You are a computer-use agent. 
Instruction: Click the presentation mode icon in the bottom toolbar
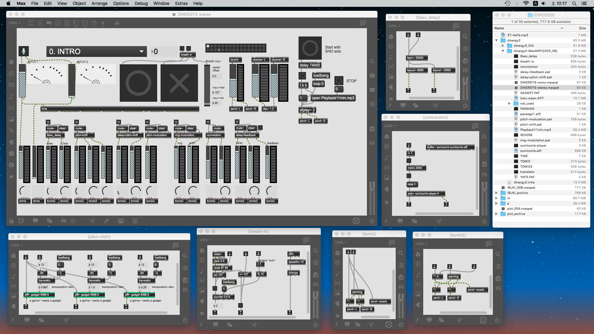35,221
